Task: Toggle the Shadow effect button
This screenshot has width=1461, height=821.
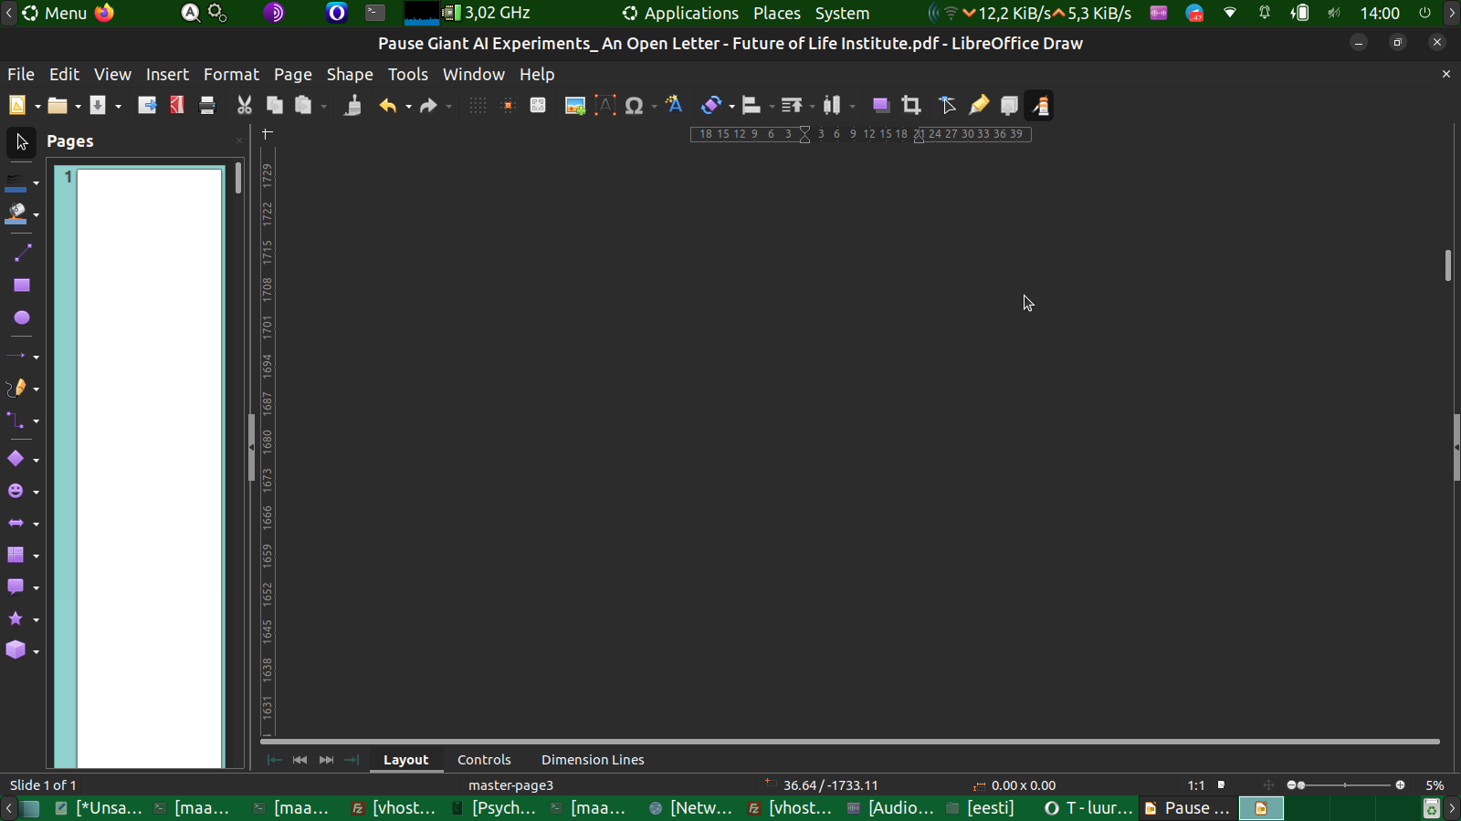Action: coord(880,106)
